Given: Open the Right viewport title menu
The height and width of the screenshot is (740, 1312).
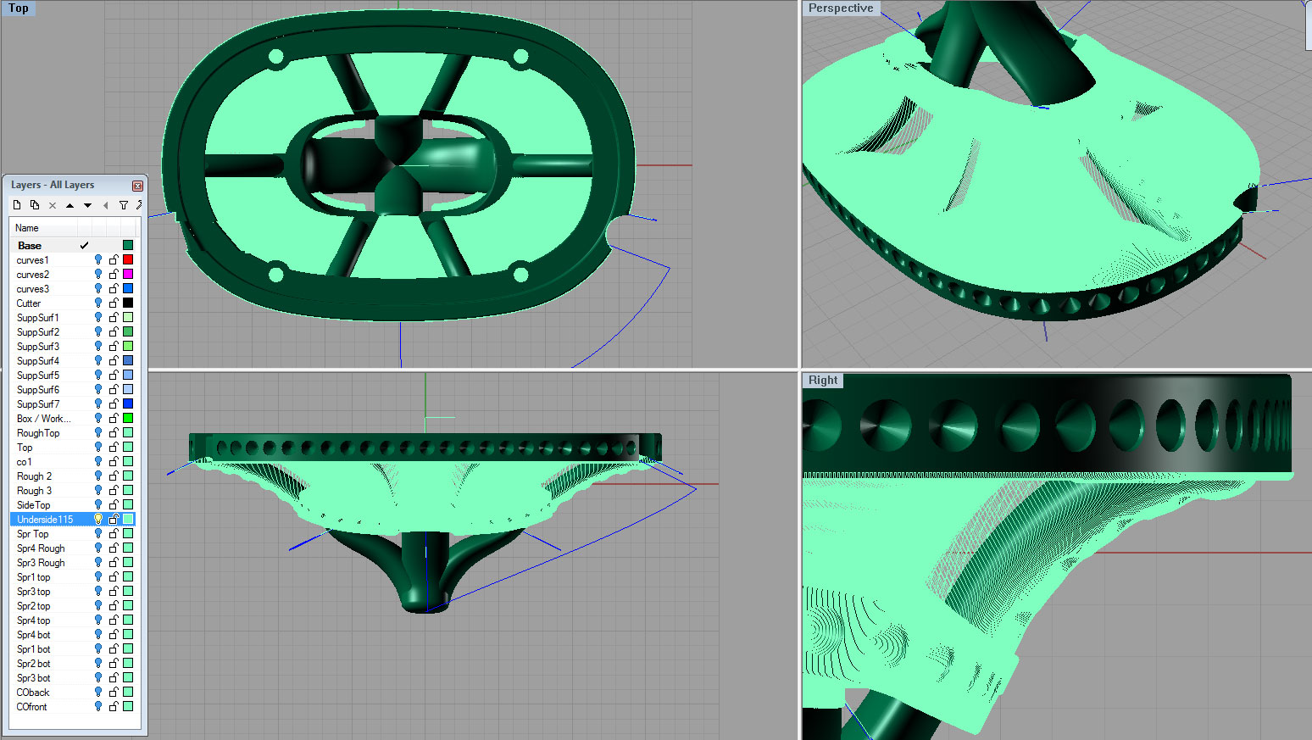Looking at the screenshot, I should [x=822, y=381].
